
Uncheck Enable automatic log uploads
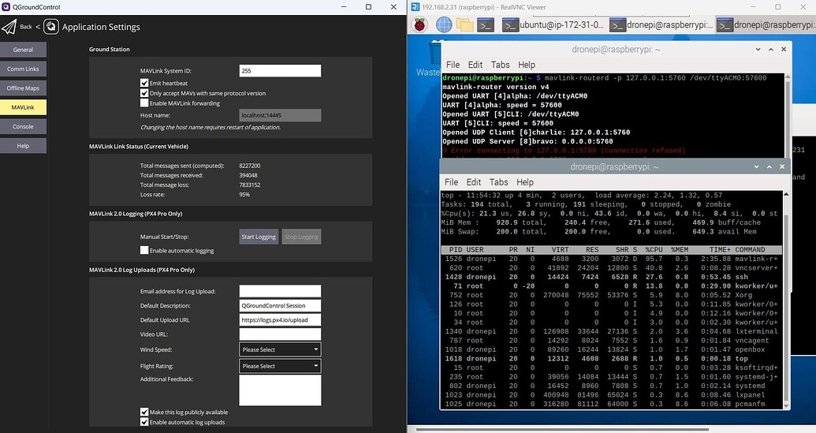[x=144, y=422]
